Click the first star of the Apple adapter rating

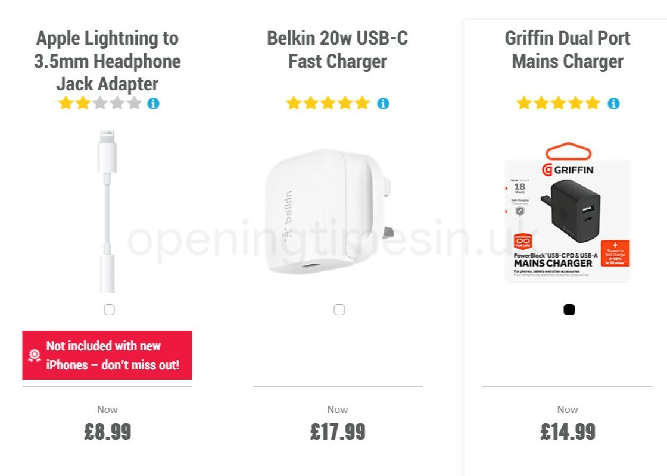[x=66, y=104]
